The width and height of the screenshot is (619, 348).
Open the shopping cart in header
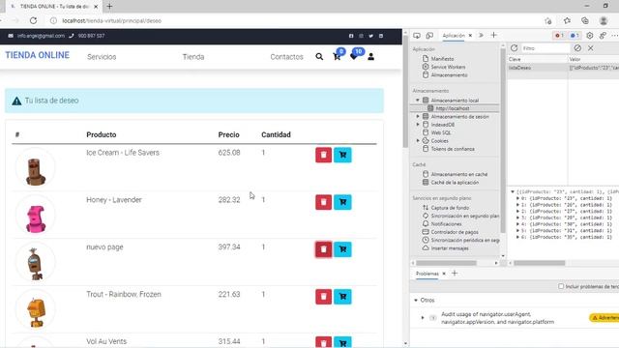(x=337, y=57)
